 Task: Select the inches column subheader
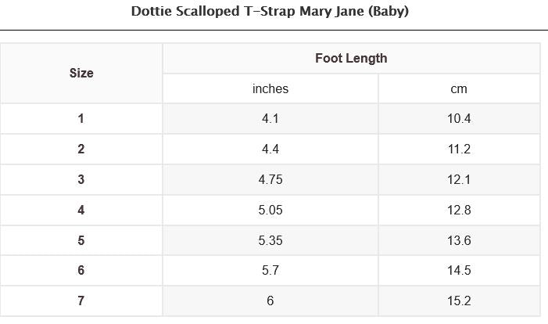(x=270, y=88)
